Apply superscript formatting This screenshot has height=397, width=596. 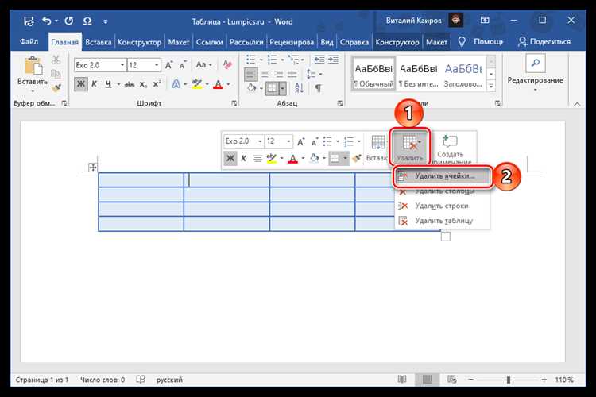point(157,84)
